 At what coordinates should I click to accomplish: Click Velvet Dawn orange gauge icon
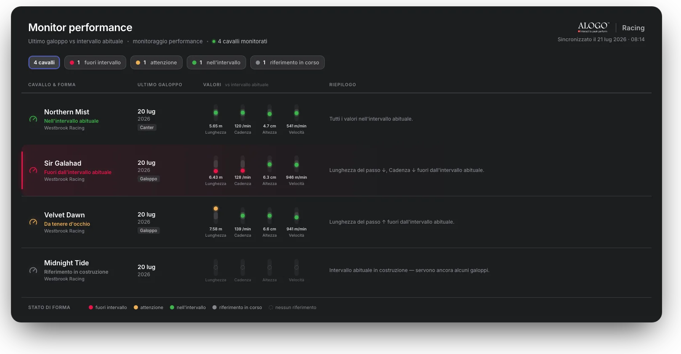[33, 222]
